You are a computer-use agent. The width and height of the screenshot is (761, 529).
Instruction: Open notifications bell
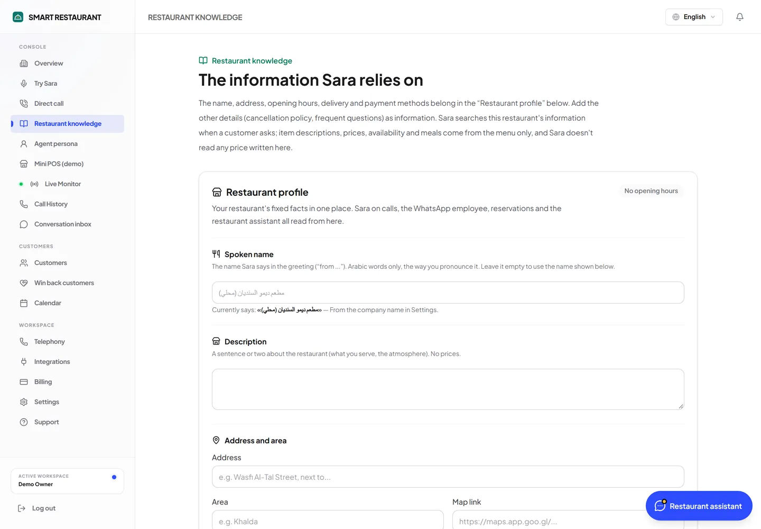tap(740, 17)
